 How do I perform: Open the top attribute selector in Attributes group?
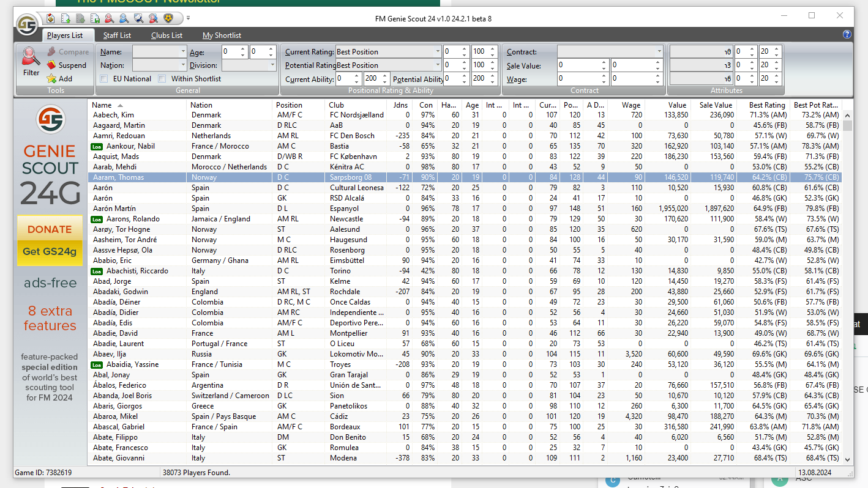pyautogui.click(x=702, y=52)
